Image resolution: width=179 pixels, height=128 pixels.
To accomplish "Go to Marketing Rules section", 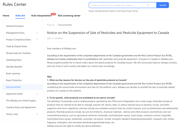I will pyautogui.click(x=14, y=60).
